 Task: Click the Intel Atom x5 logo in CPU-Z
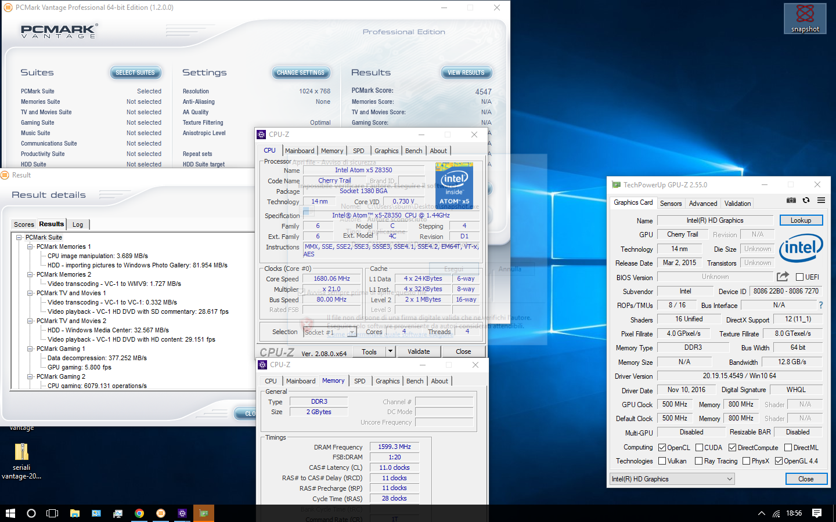tap(454, 185)
